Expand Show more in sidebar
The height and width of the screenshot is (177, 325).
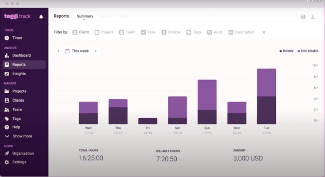pos(22,136)
